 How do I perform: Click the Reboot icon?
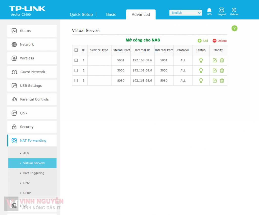234,11
